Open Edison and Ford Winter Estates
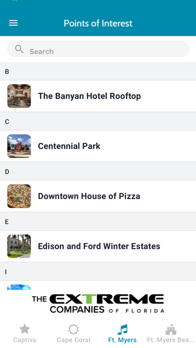 pos(98,246)
